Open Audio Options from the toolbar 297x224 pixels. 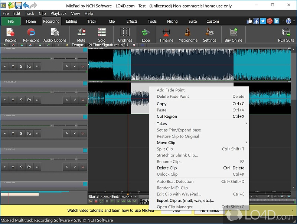55,35
